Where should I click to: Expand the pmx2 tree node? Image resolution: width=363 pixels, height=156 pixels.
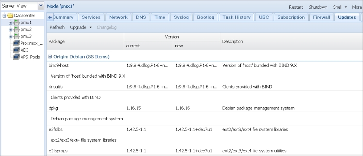pos(10,30)
